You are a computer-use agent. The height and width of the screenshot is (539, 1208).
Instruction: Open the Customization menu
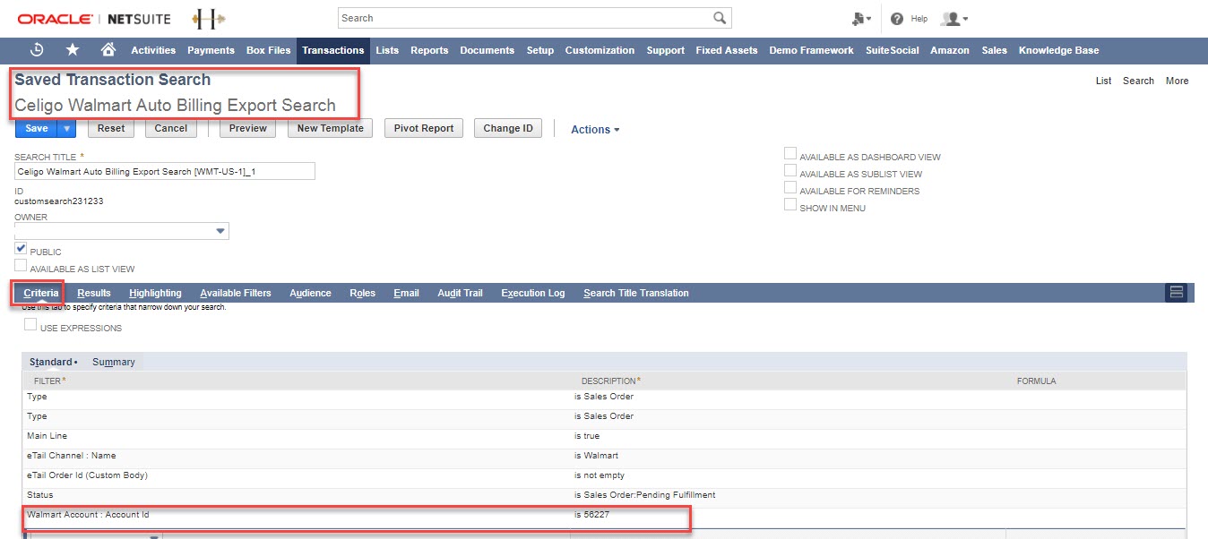[600, 50]
